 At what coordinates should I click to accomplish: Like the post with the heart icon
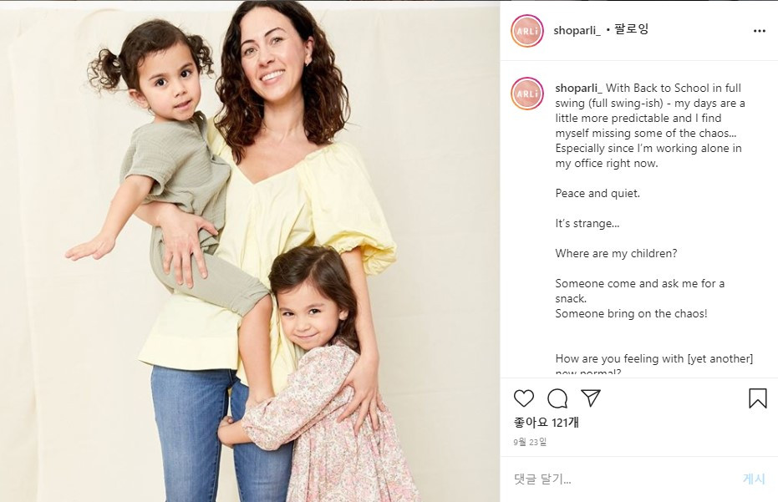point(523,398)
